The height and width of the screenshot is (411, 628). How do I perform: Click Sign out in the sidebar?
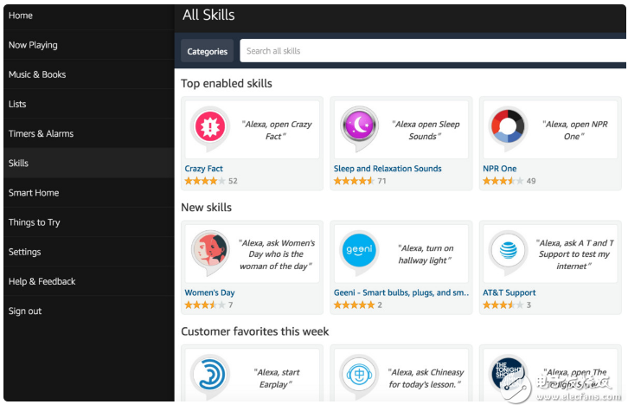25,311
